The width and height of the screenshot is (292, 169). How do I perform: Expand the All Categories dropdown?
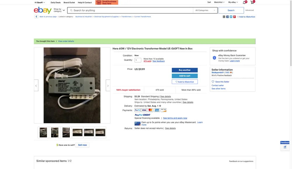coord(205,10)
